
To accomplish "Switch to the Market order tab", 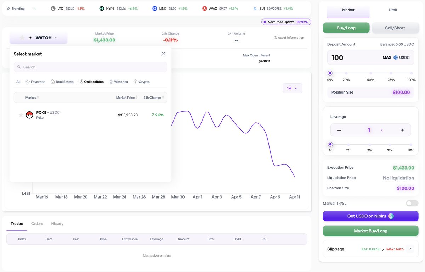I will (x=348, y=10).
